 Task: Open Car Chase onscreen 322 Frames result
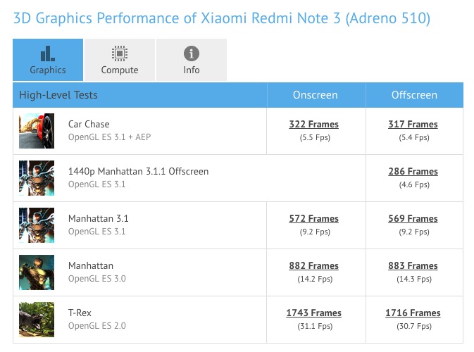313,125
